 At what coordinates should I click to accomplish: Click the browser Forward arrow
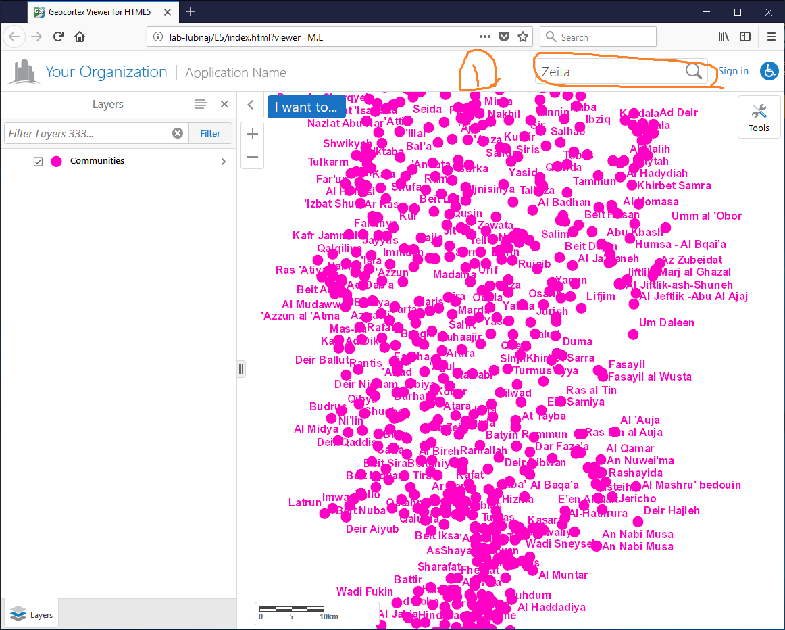coord(36,37)
